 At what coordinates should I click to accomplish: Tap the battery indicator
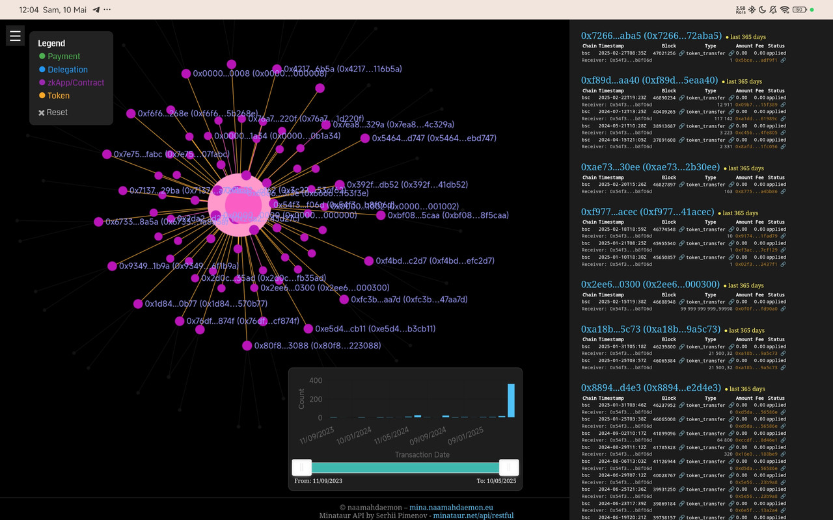click(x=800, y=10)
